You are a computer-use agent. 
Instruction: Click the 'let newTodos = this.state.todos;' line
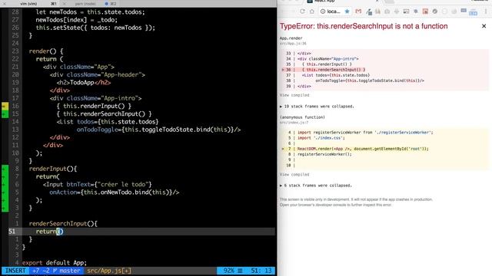pyautogui.click(x=91, y=12)
